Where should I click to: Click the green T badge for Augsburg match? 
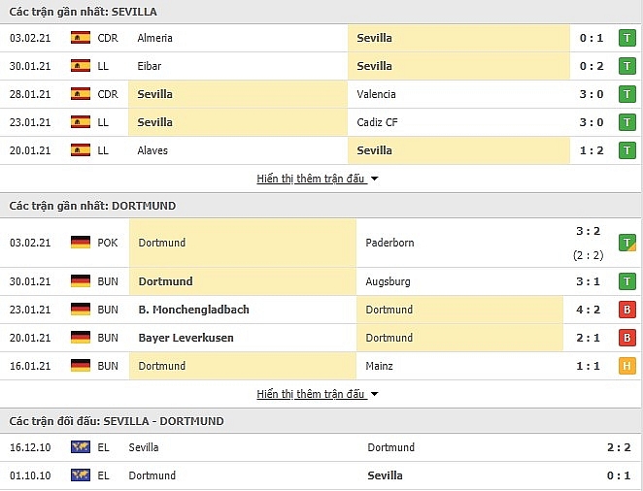(x=627, y=281)
